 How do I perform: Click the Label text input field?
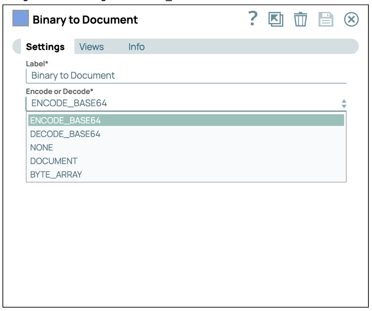(x=186, y=76)
